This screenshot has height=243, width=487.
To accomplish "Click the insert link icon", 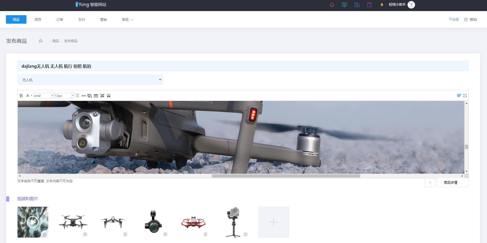I will tap(84, 96).
